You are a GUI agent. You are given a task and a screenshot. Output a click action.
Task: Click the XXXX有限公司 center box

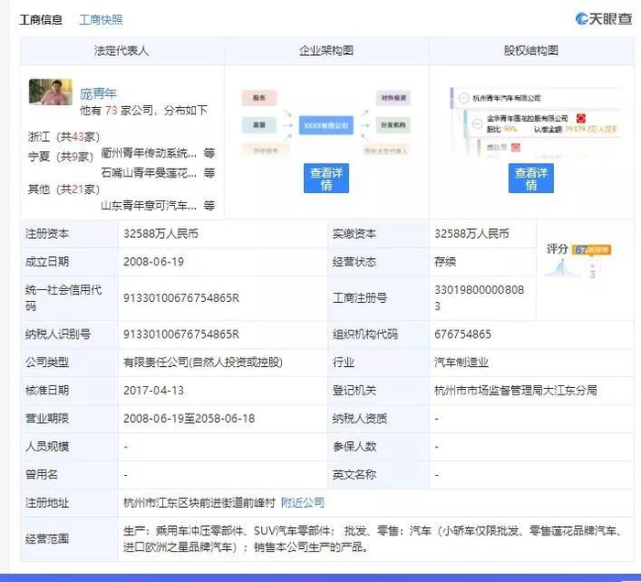click(326, 125)
